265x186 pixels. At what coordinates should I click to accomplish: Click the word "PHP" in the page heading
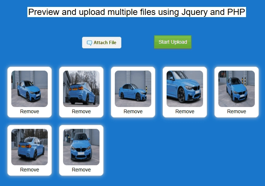tap(236, 12)
